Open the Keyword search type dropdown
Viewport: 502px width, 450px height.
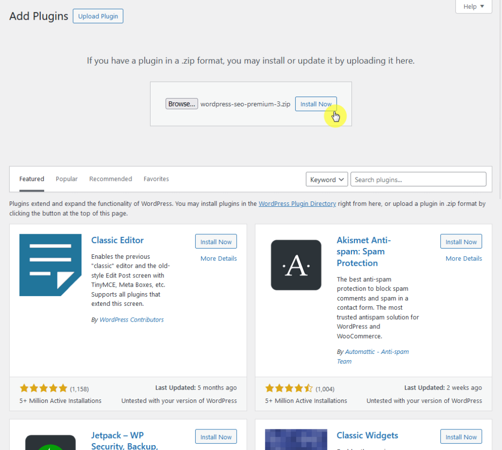click(326, 179)
